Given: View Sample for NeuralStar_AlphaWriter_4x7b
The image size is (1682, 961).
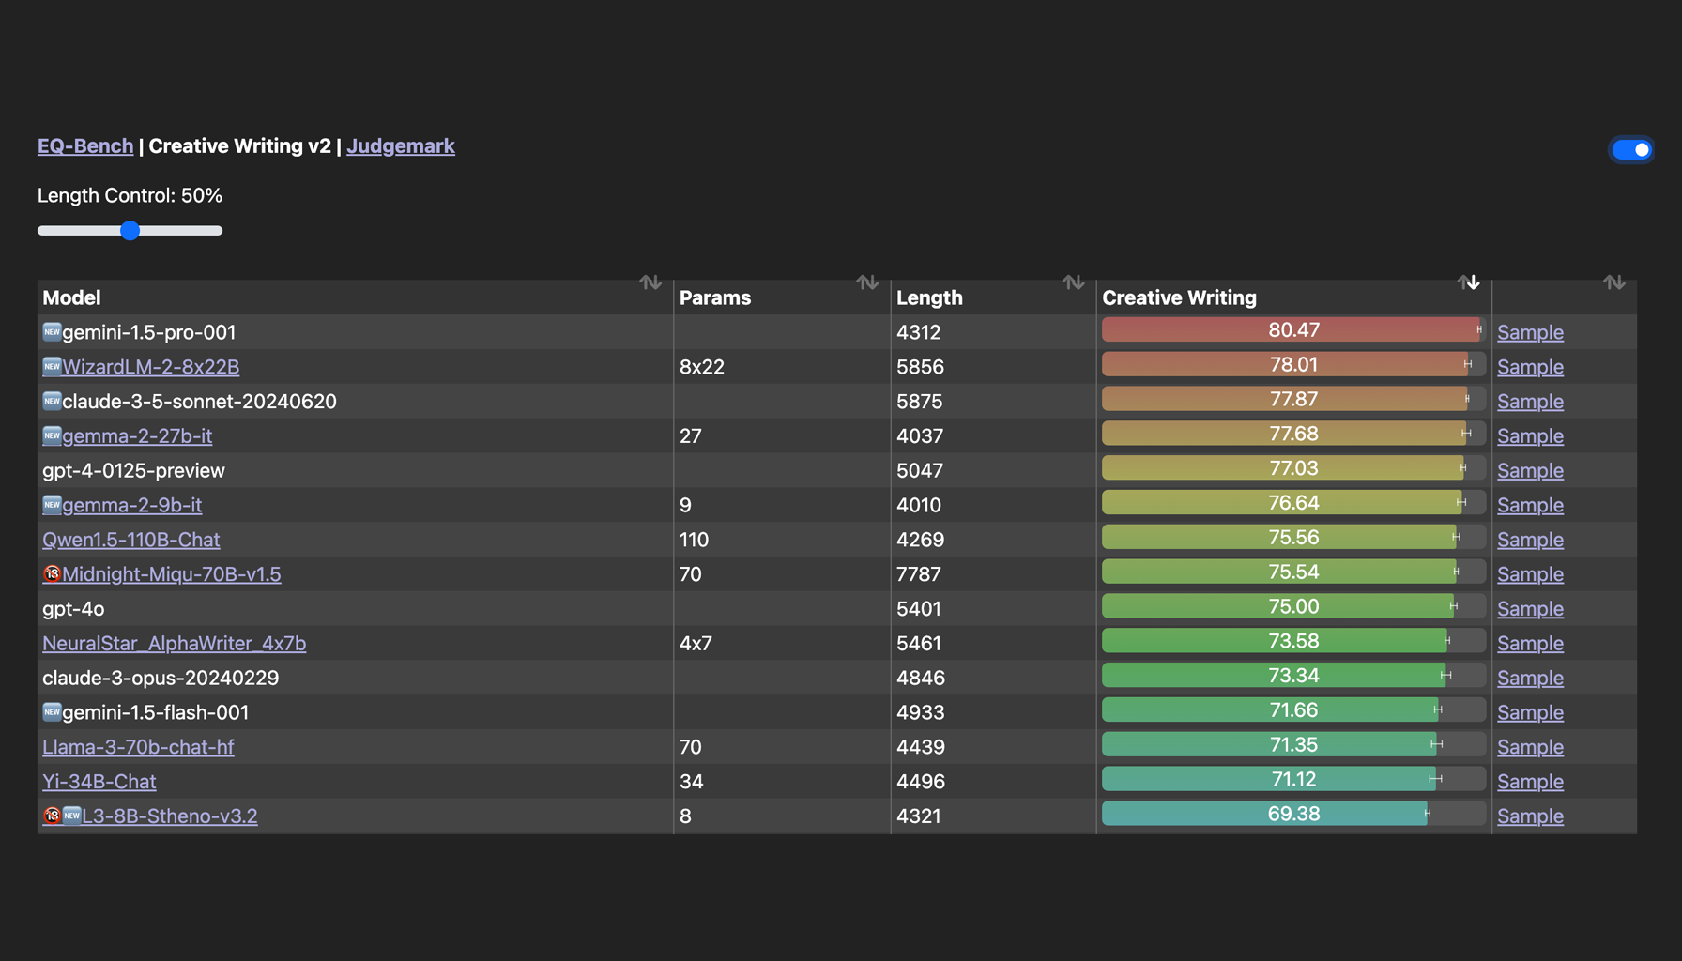Looking at the screenshot, I should point(1530,644).
